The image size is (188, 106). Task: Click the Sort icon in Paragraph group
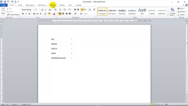point(90,10)
